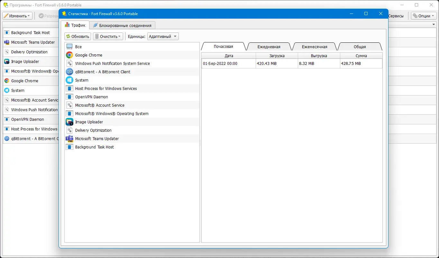Click System icon in Programs window

coord(7,90)
